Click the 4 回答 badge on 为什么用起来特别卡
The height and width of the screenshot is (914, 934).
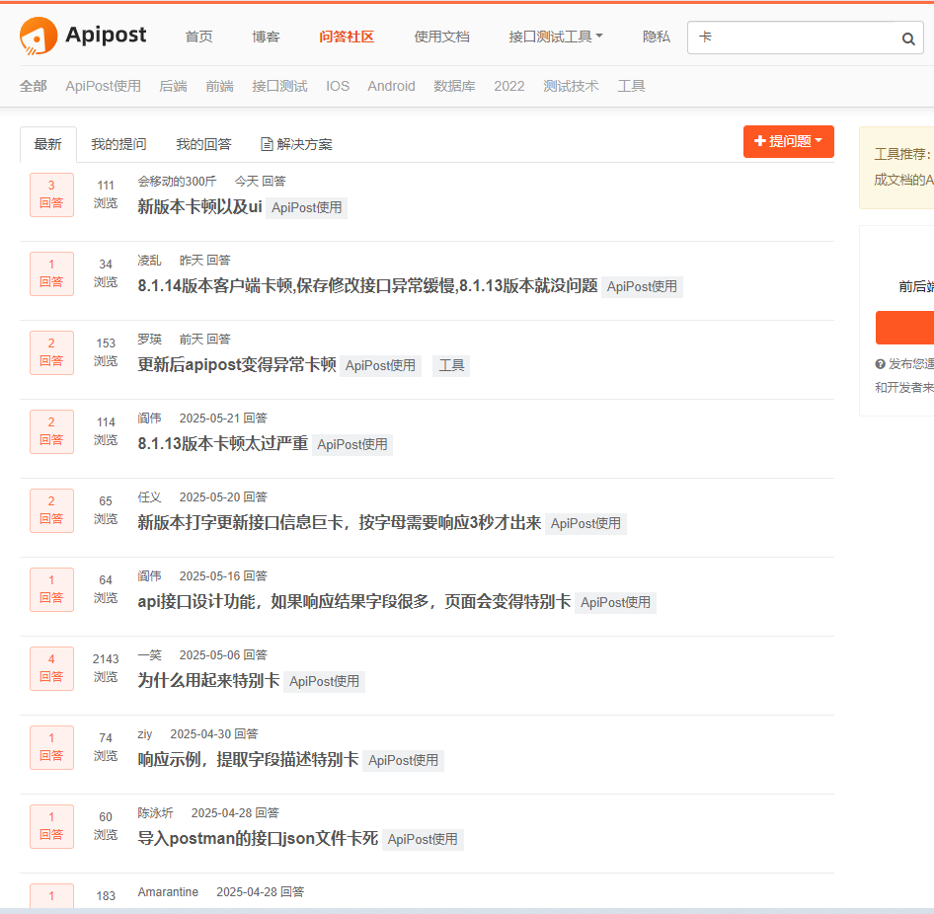click(x=51, y=668)
